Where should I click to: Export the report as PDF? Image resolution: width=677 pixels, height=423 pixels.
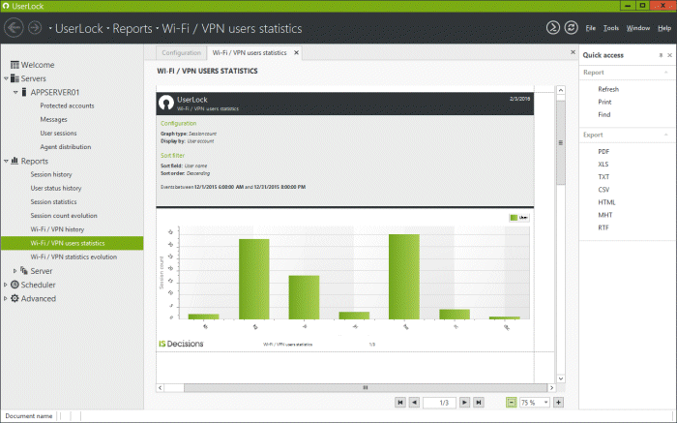point(603,152)
